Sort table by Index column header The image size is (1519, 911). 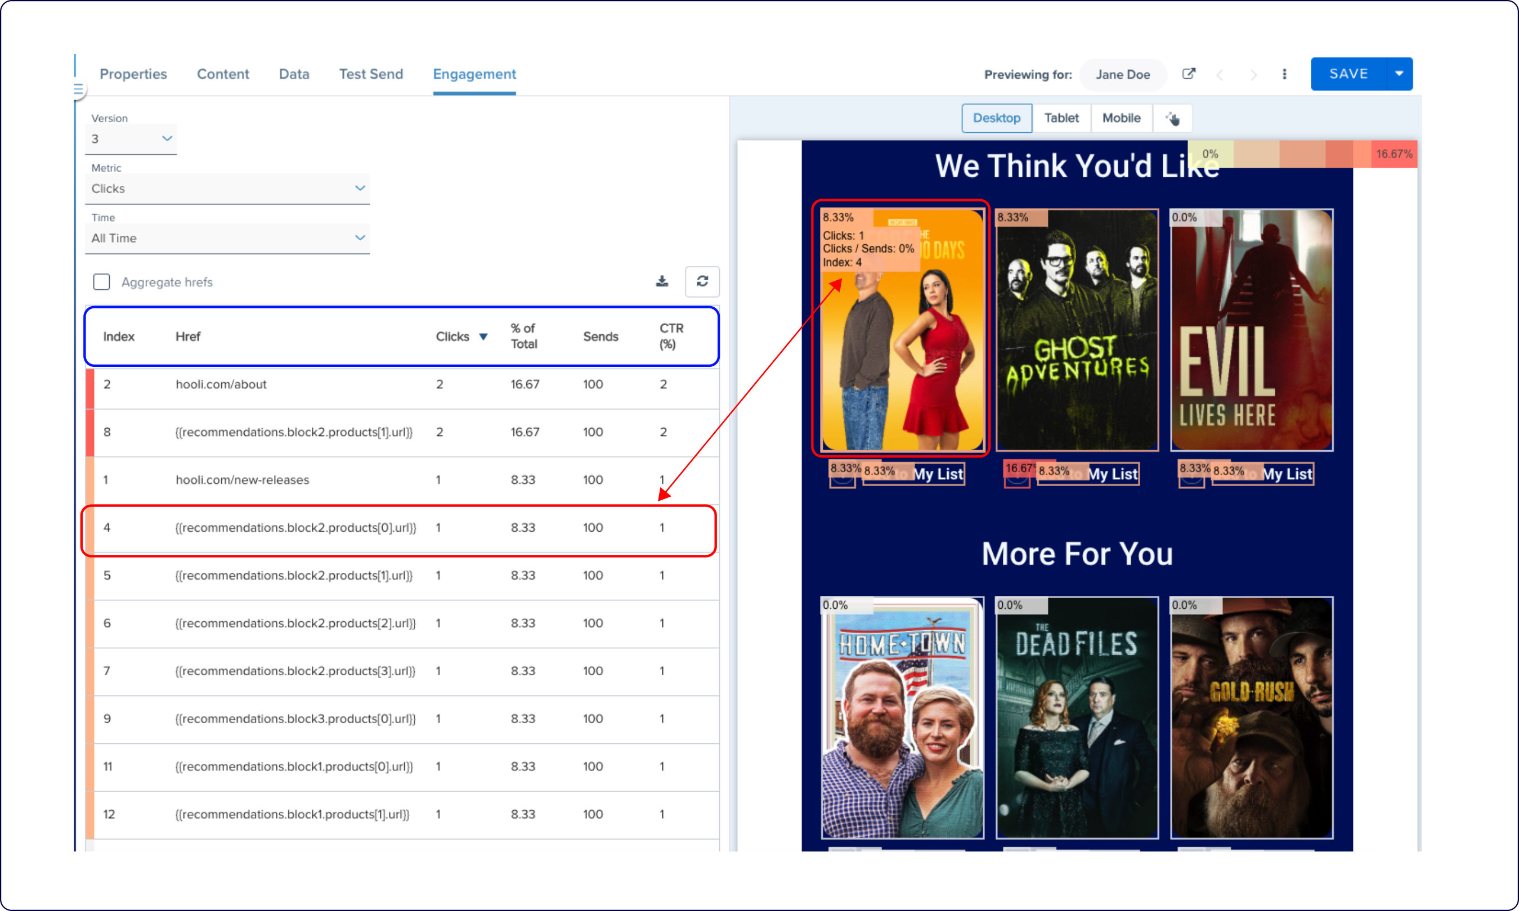[x=119, y=336]
